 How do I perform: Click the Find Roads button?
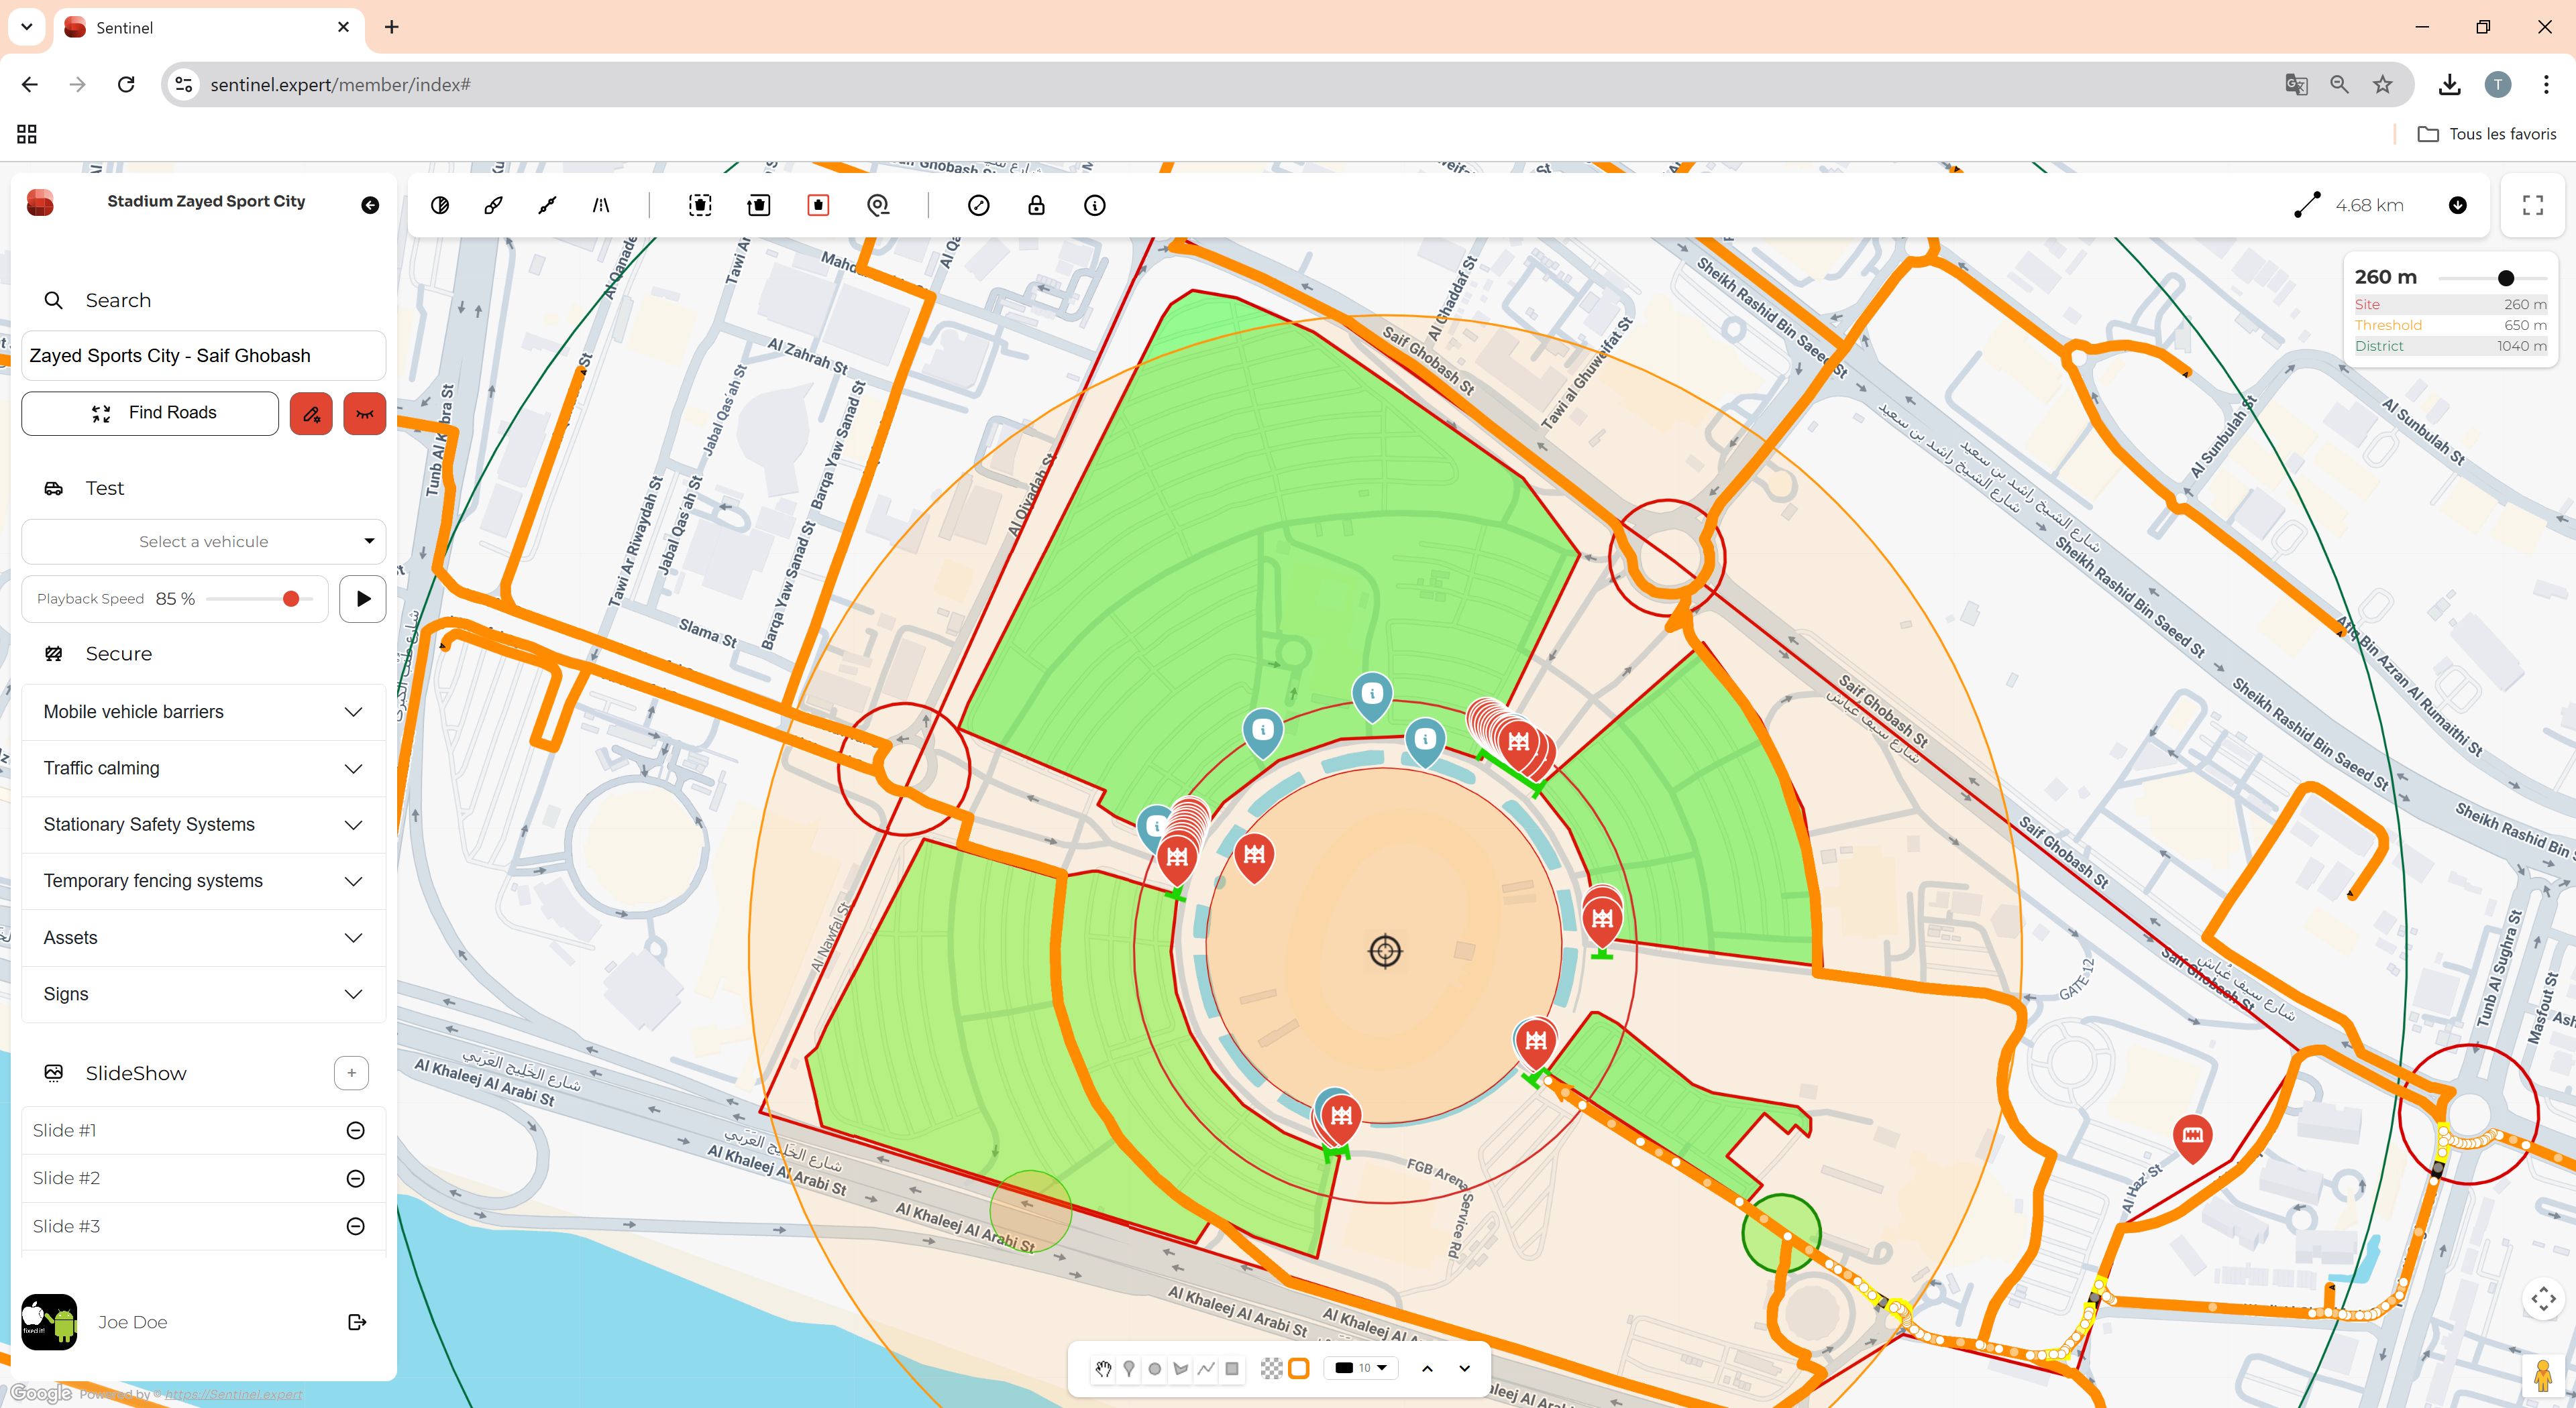(x=150, y=413)
